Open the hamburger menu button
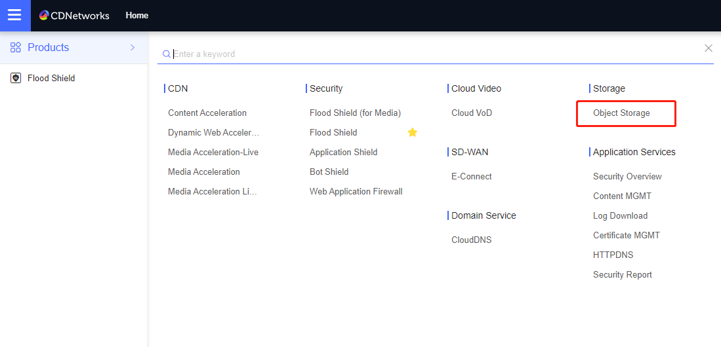The image size is (721, 347). [15, 16]
